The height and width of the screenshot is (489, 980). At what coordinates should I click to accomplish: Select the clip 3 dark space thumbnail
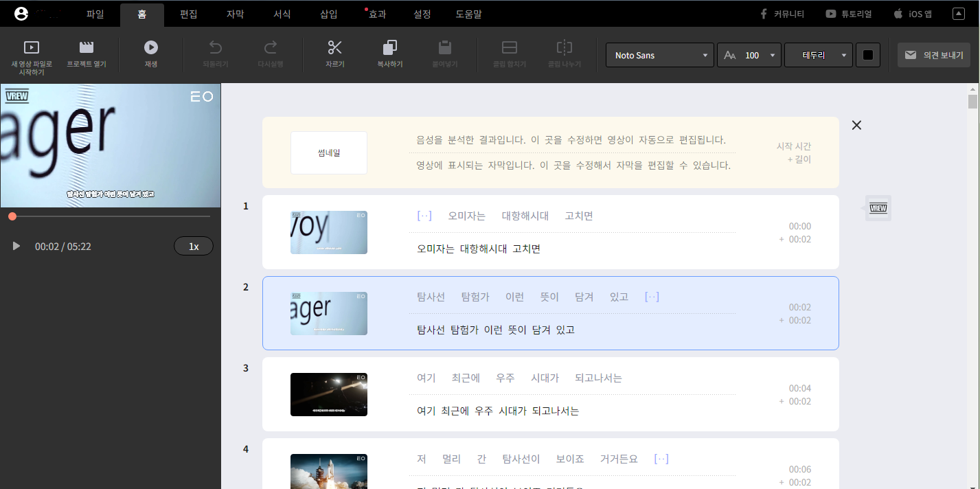(329, 394)
